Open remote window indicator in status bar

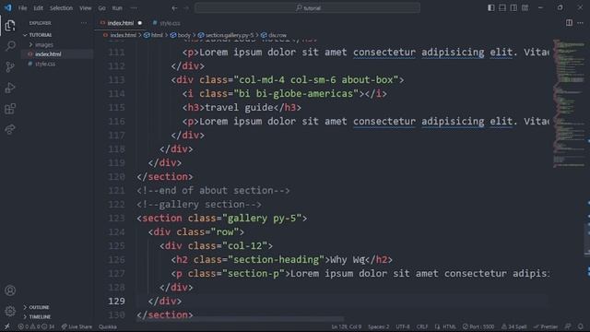(x=6, y=326)
